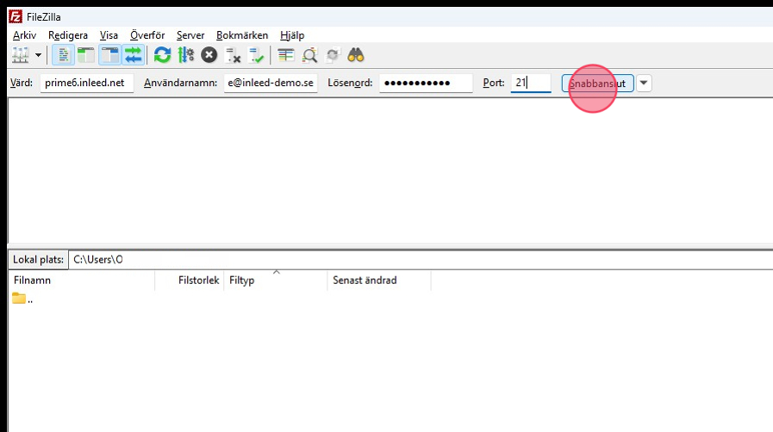Image resolution: width=773 pixels, height=432 pixels.
Task: Click the Värd host input field
Action: [x=86, y=83]
